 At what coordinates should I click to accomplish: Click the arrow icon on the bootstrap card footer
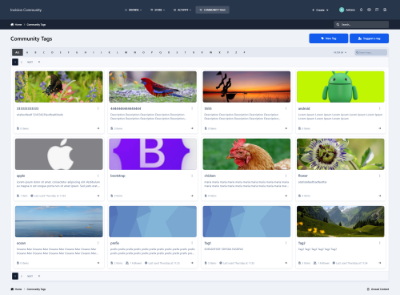coord(192,196)
